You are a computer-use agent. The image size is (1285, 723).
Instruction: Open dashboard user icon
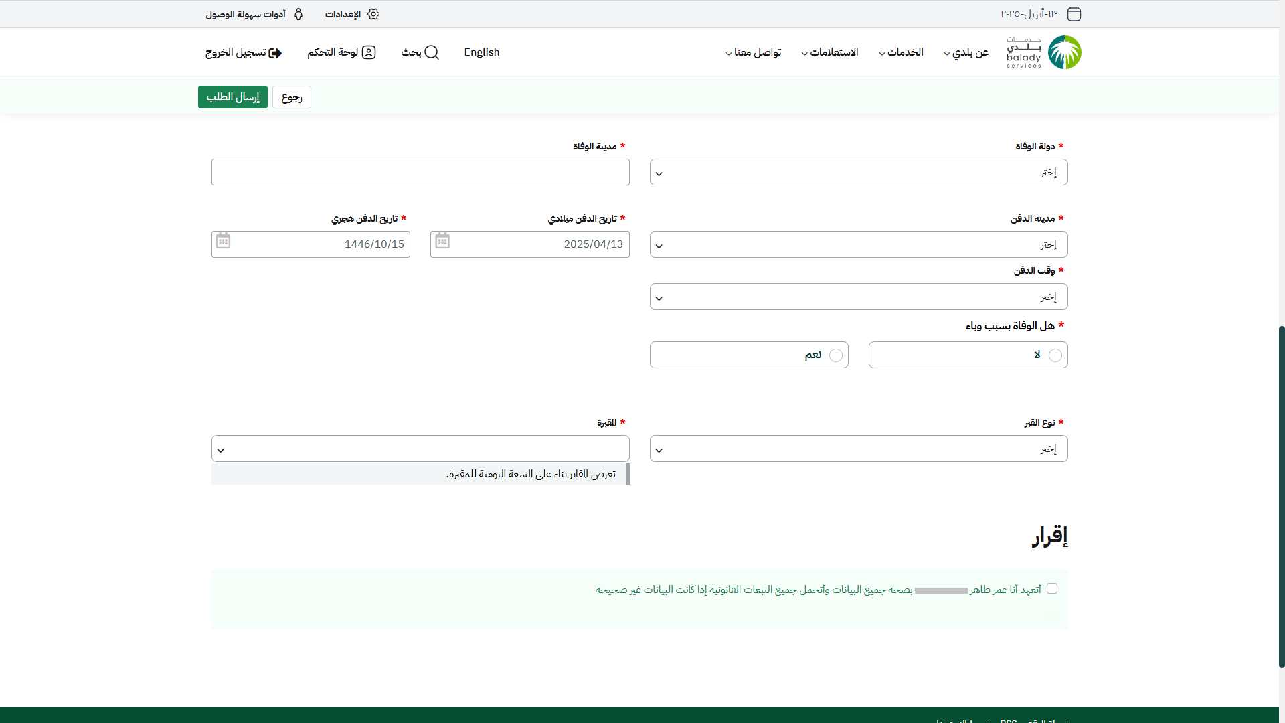[369, 52]
